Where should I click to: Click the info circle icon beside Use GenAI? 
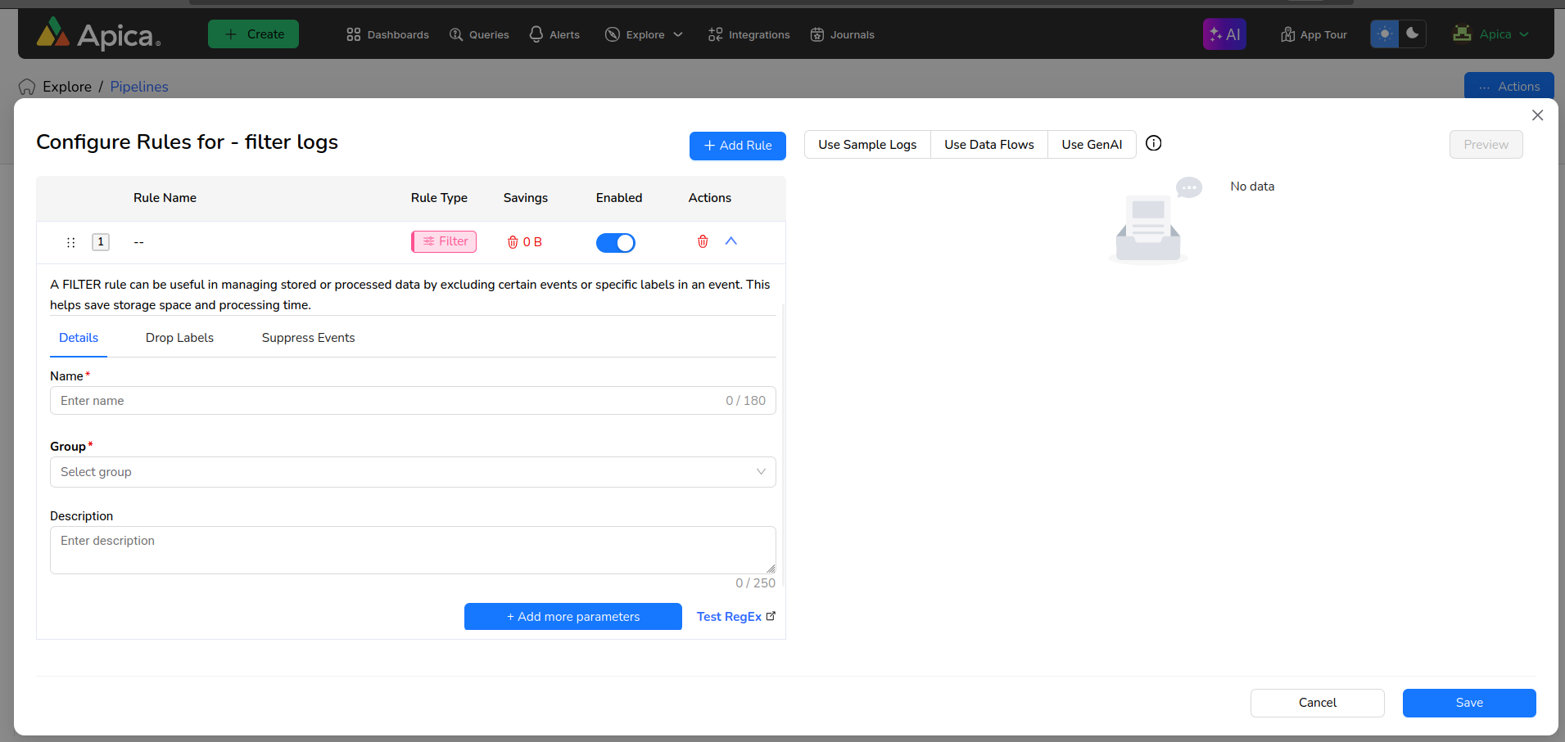pyautogui.click(x=1153, y=144)
